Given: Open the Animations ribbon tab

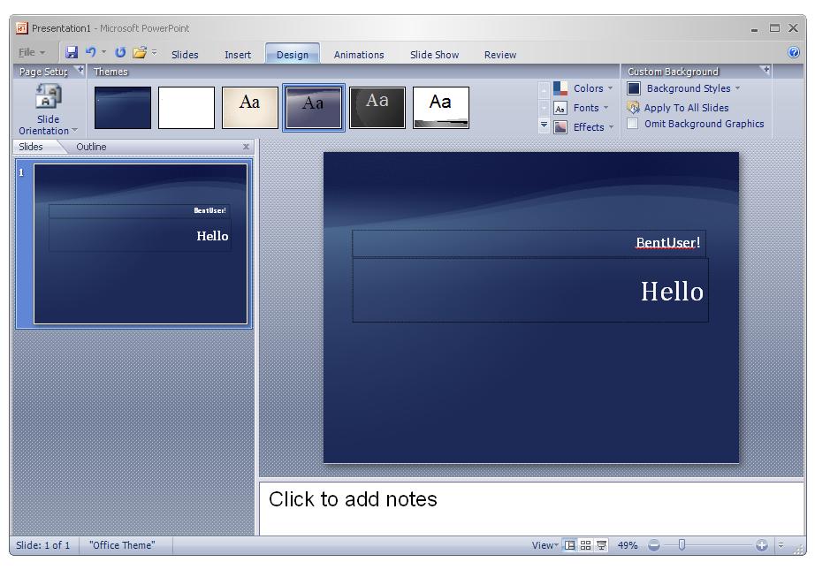Looking at the screenshot, I should (359, 55).
